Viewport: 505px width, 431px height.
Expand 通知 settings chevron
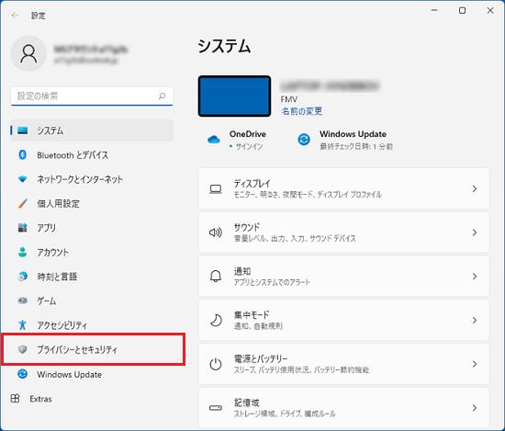pos(475,277)
